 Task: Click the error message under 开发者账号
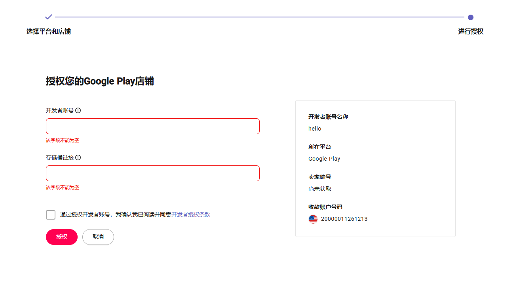click(x=63, y=140)
